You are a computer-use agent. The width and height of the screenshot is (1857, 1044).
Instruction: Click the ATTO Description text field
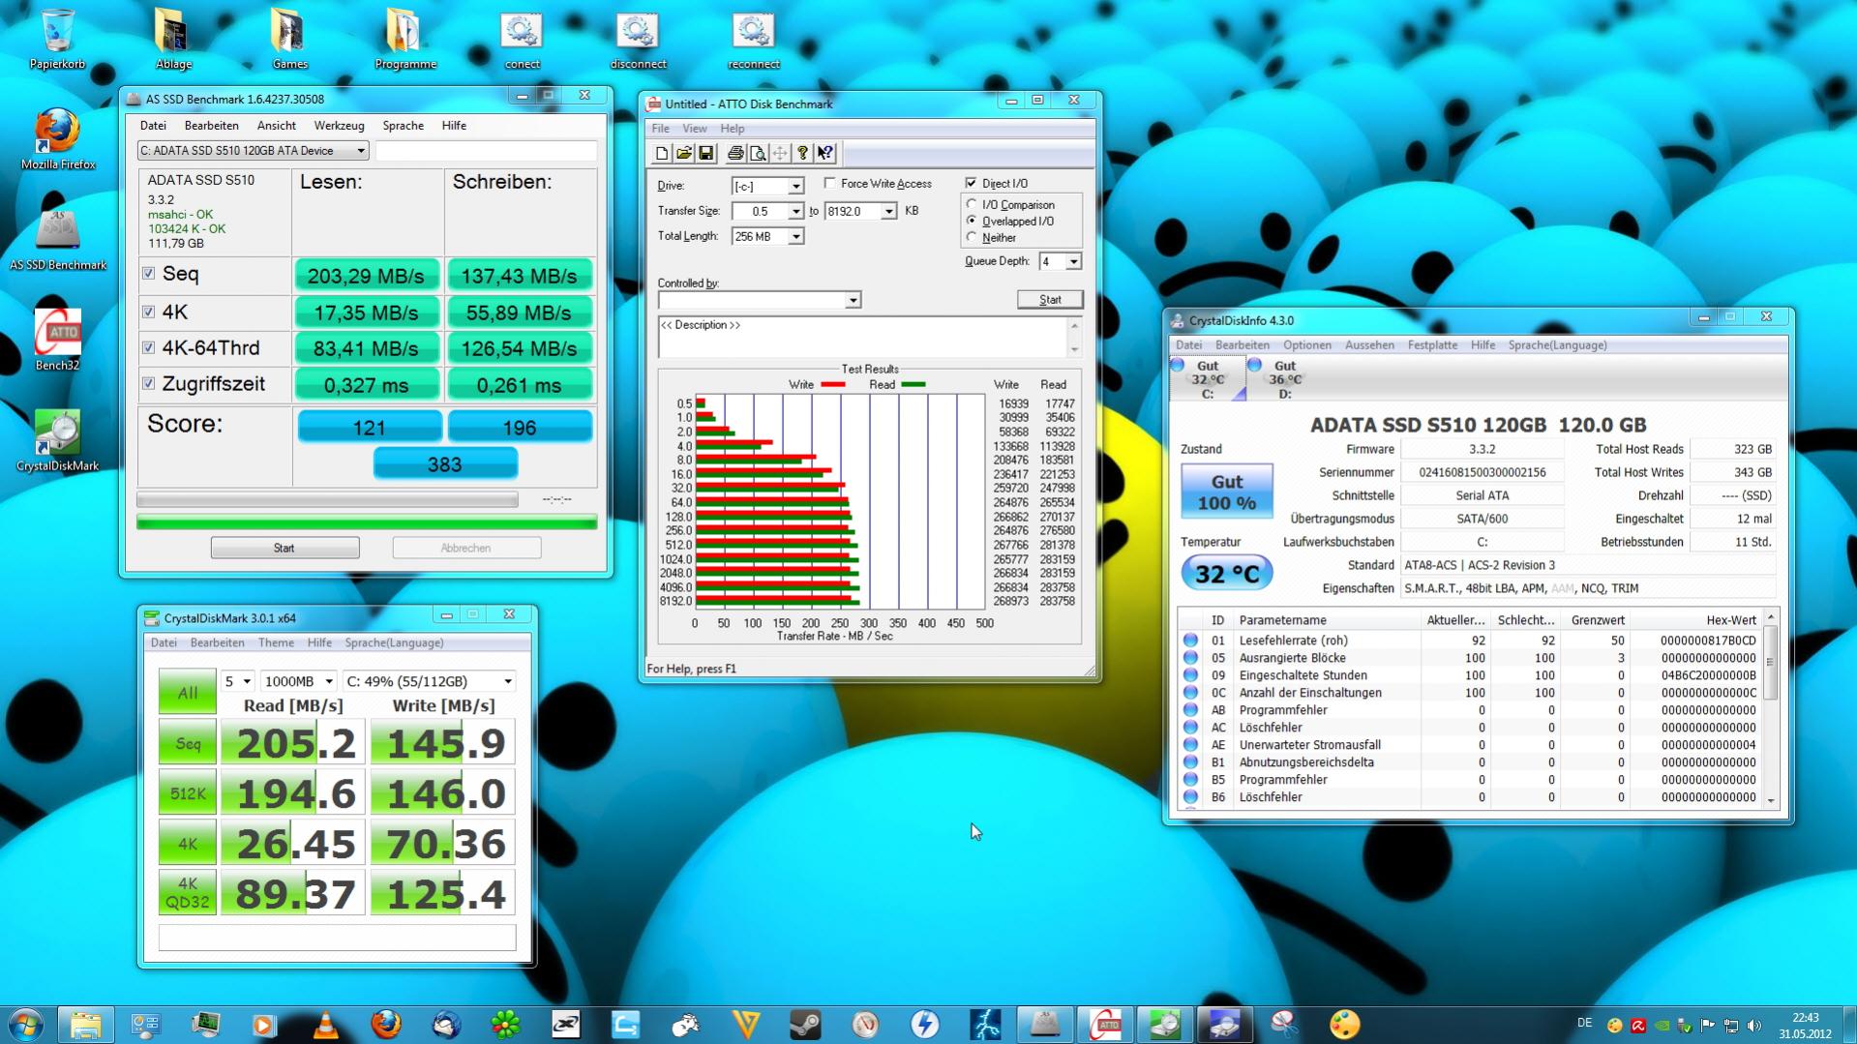point(862,336)
